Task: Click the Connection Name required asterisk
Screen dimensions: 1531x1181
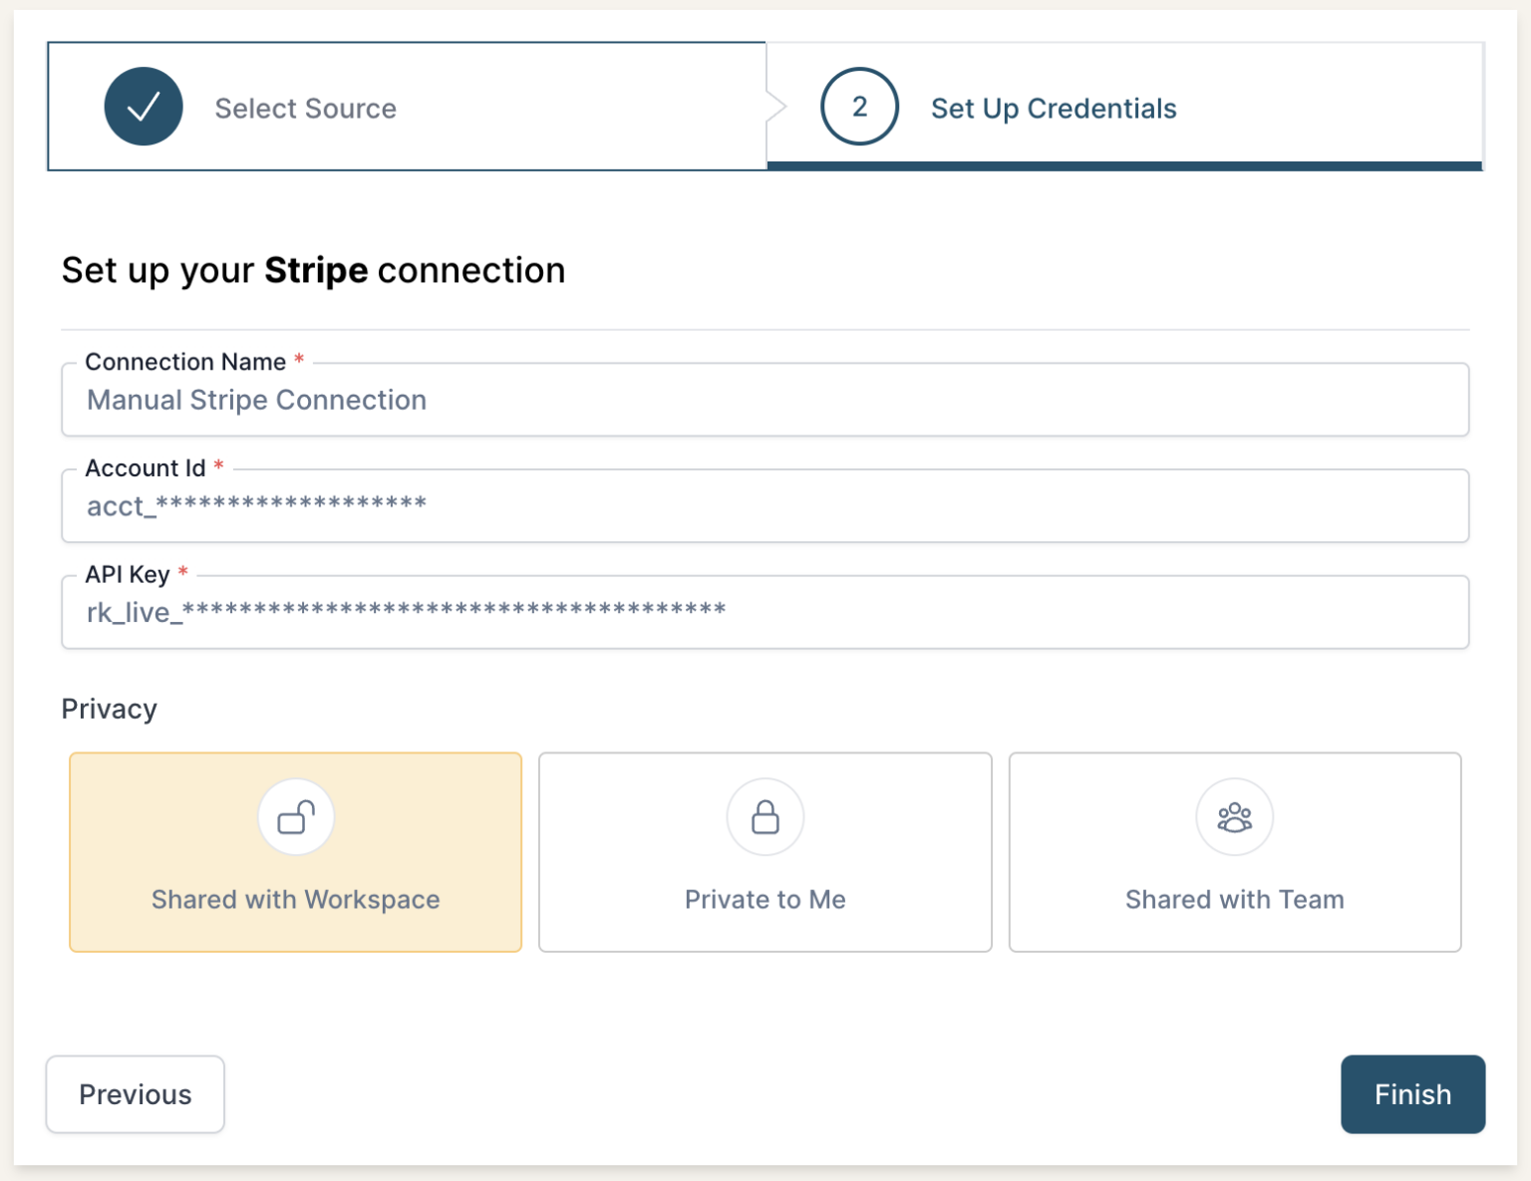Action: point(299,361)
